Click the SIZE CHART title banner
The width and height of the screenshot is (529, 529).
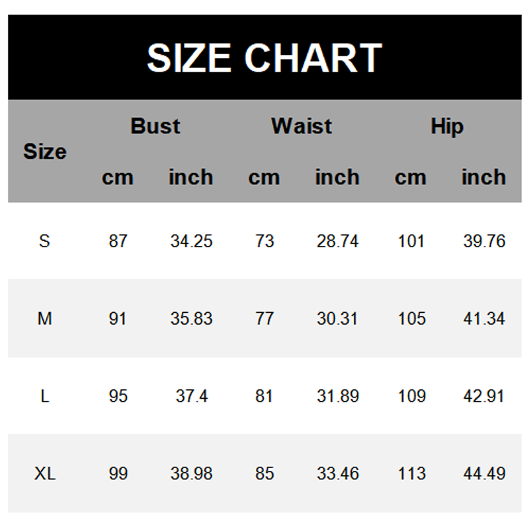[x=264, y=58]
